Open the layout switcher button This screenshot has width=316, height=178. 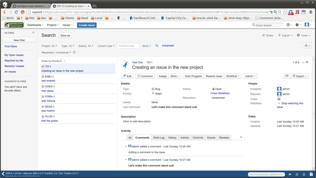point(307,46)
